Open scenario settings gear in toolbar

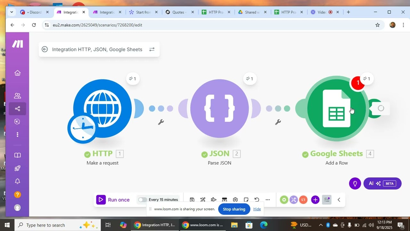coord(235,200)
